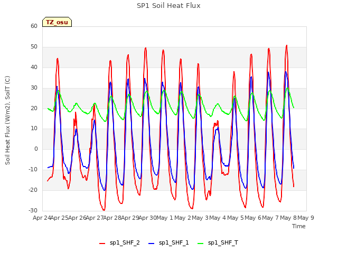Screen dimensions: 338x253
Task: Click the red curve's lowest trough near Apr 27
Action: coord(104,210)
